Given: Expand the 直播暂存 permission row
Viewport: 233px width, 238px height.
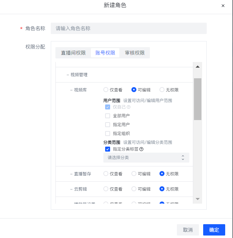Looking at the screenshot, I should (x=71, y=174).
